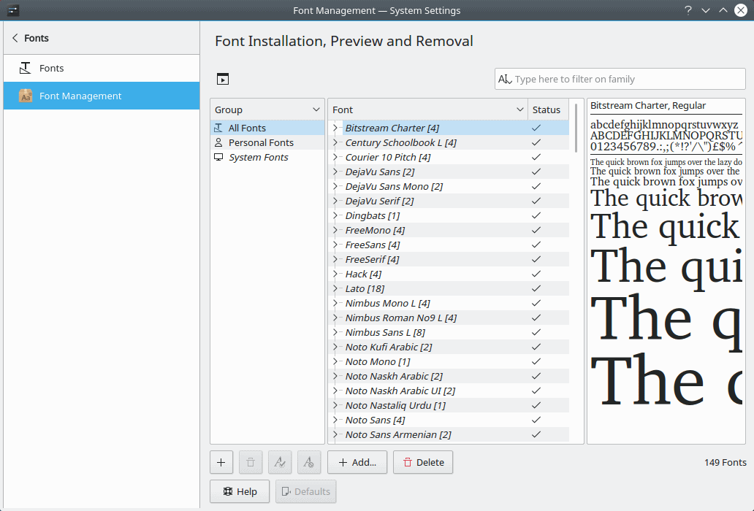Toggle the status checkmark for DejaVu Sans
Image resolution: width=754 pixels, height=511 pixels.
(536, 172)
